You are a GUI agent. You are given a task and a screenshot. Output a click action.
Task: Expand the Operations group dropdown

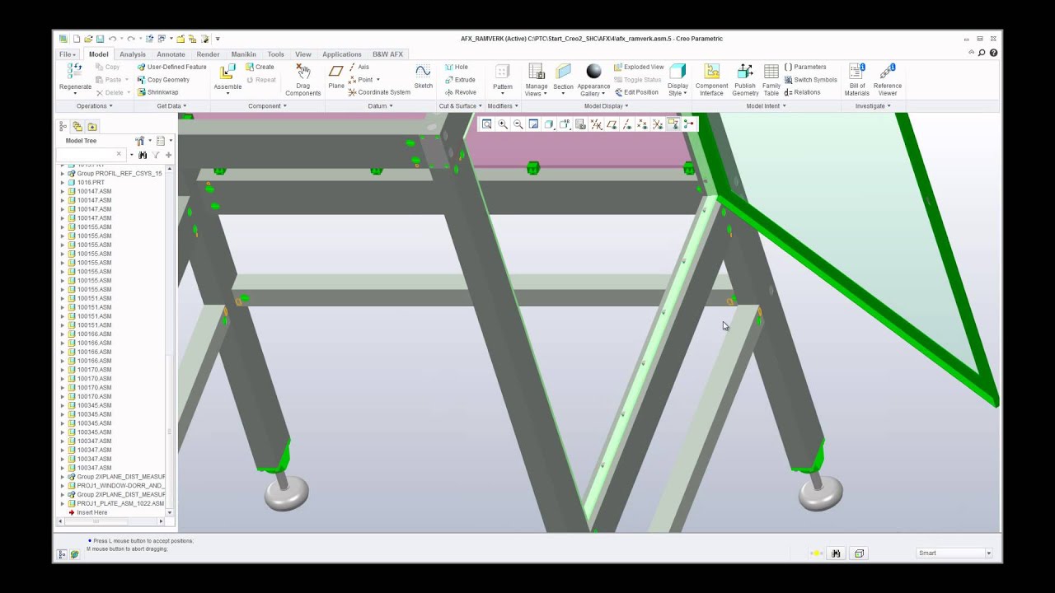coord(95,106)
